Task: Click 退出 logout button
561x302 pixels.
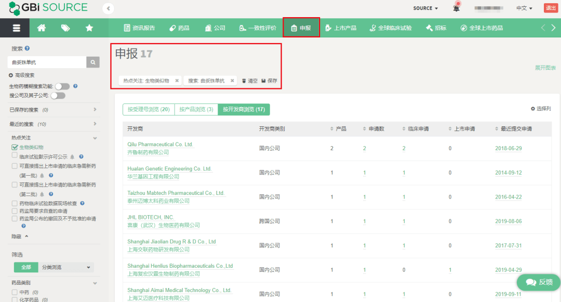Action: tap(551, 8)
